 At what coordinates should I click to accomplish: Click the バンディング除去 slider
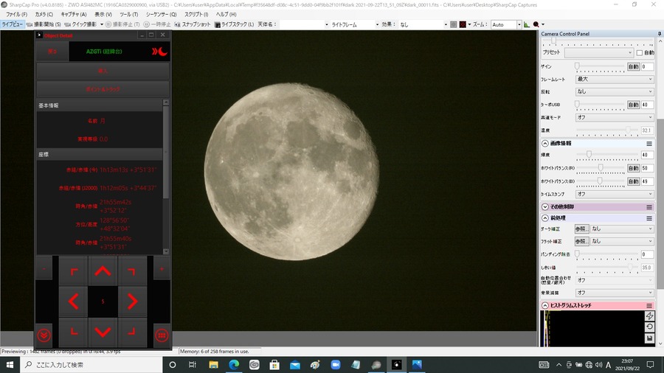coord(607,254)
